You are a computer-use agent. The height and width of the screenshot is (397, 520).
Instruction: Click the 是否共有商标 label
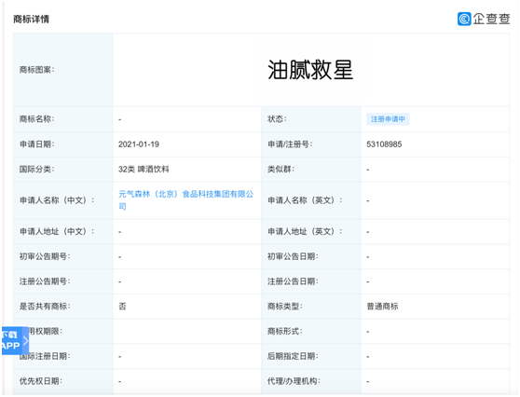tap(45, 306)
